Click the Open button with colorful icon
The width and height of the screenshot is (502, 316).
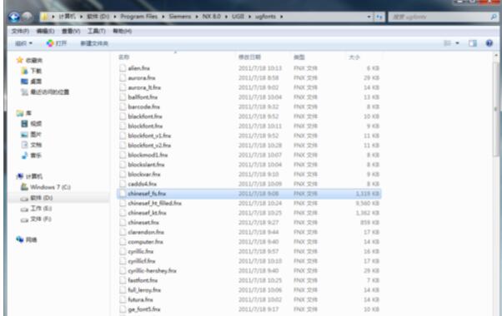(57, 43)
